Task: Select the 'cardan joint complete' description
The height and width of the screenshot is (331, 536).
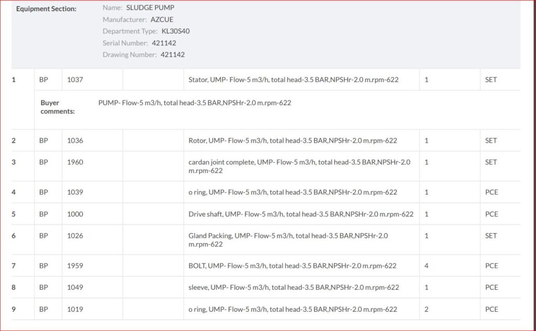Action: tap(299, 166)
